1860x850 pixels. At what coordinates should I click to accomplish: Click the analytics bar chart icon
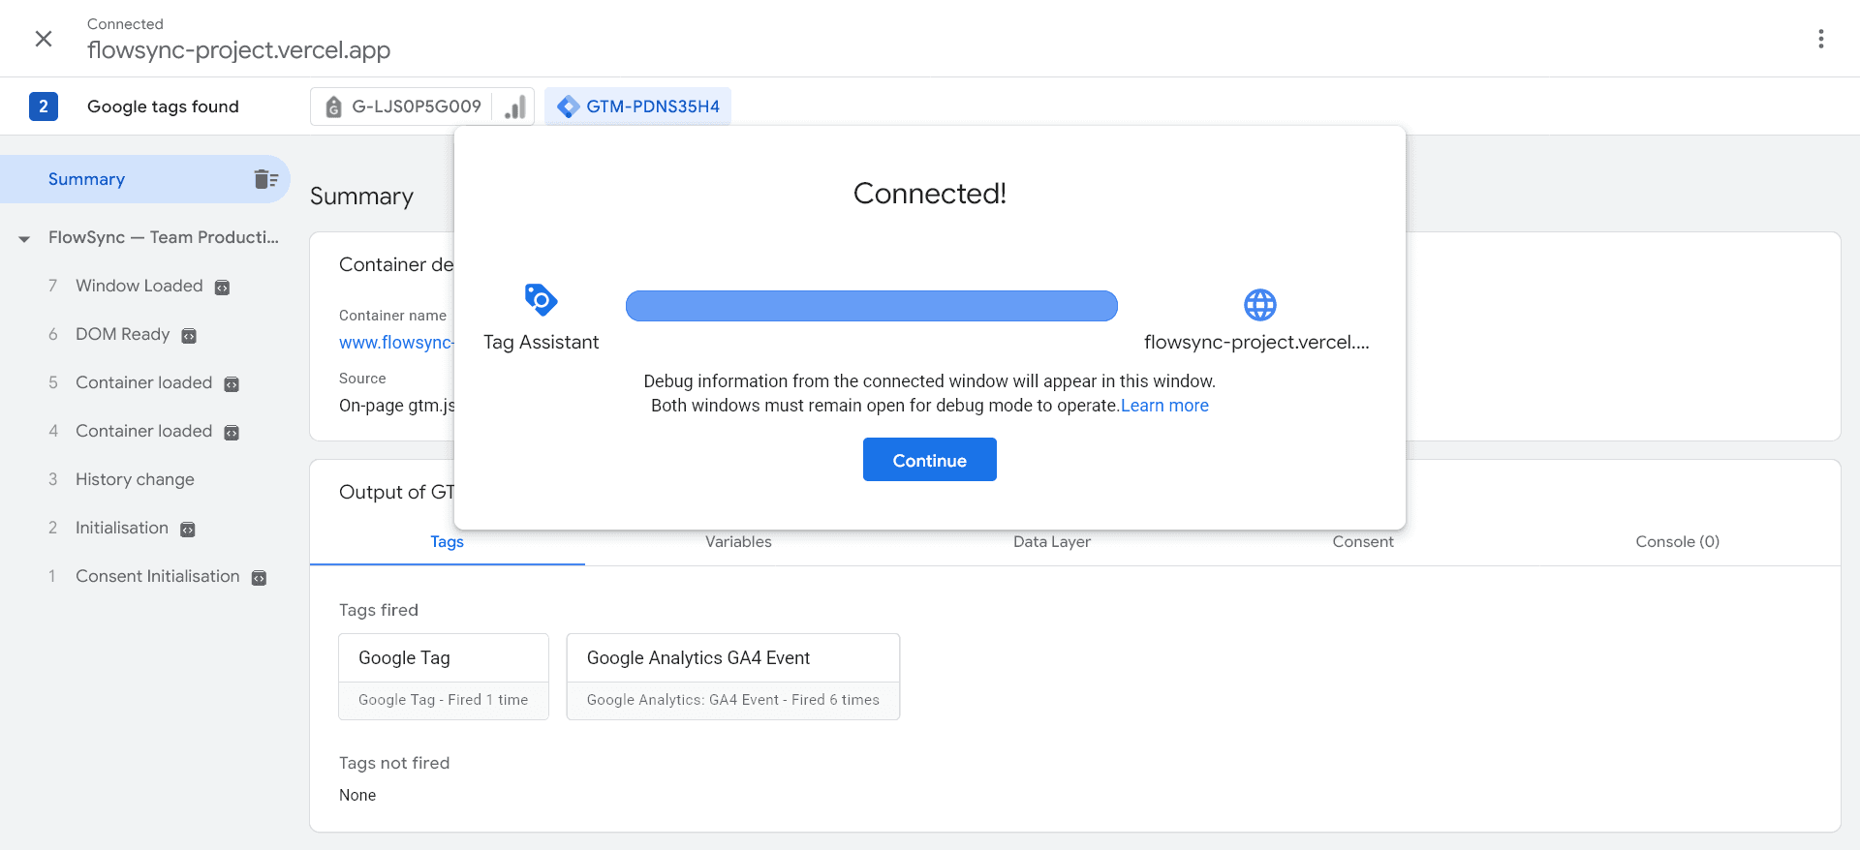tap(515, 106)
